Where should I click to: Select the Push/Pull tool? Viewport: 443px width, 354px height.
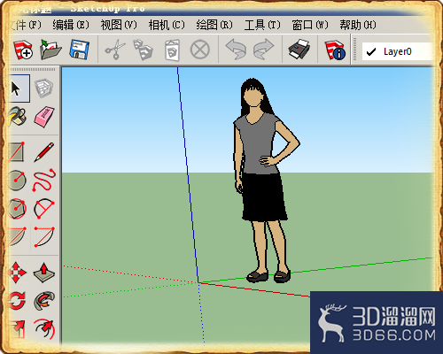(44, 273)
